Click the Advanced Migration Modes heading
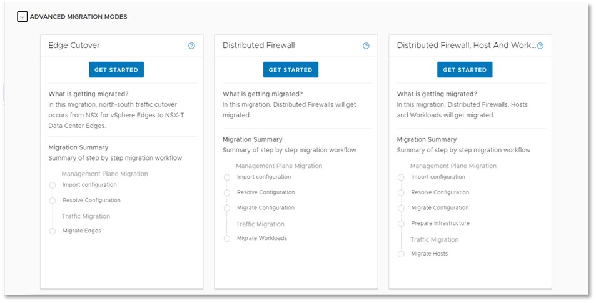This screenshot has width=596, height=303. pyautogui.click(x=78, y=17)
